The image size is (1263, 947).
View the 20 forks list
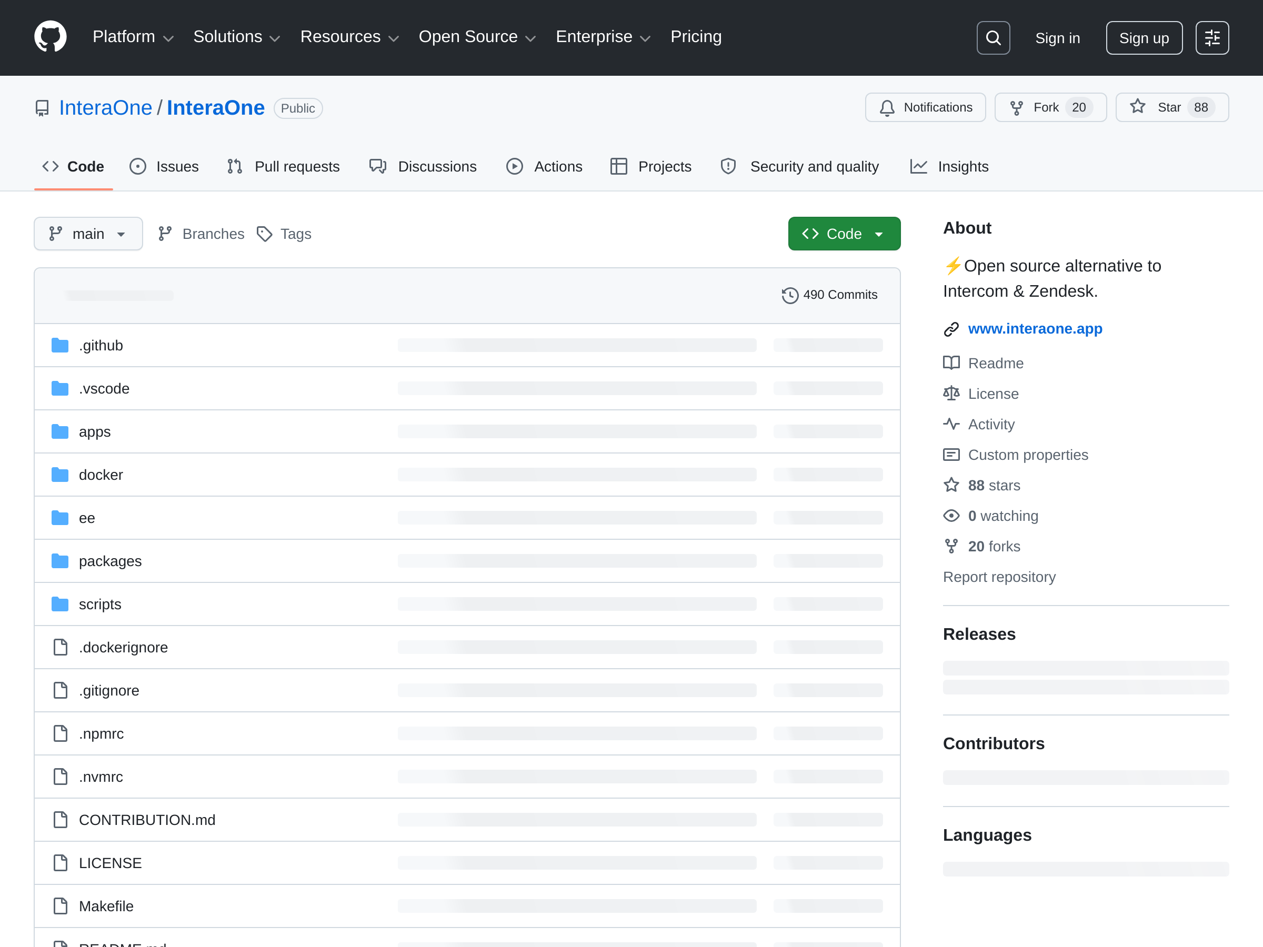[994, 546]
